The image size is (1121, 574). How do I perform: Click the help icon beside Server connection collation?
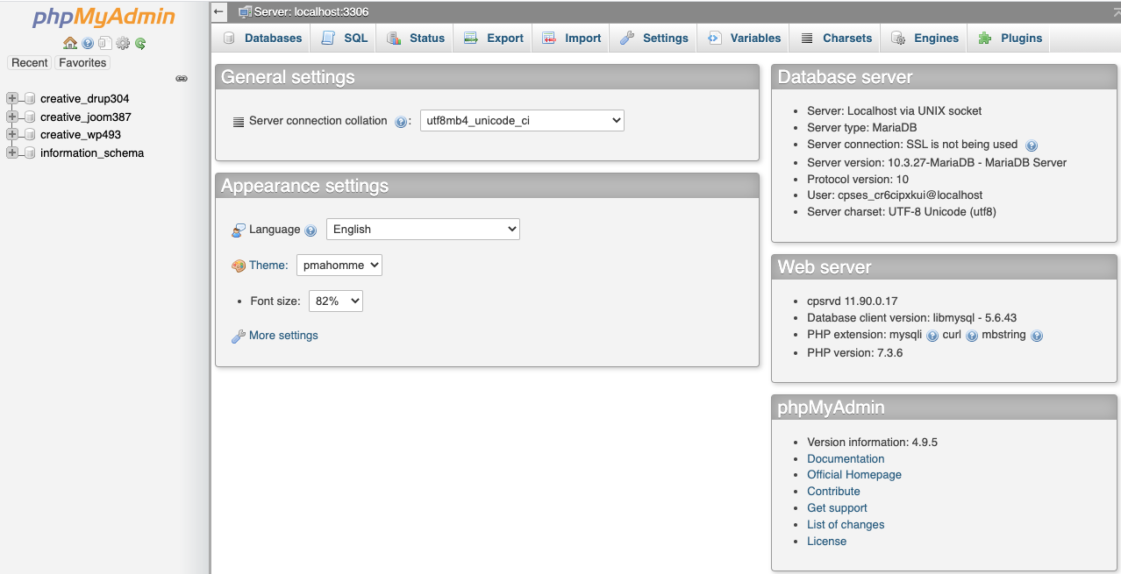click(401, 122)
